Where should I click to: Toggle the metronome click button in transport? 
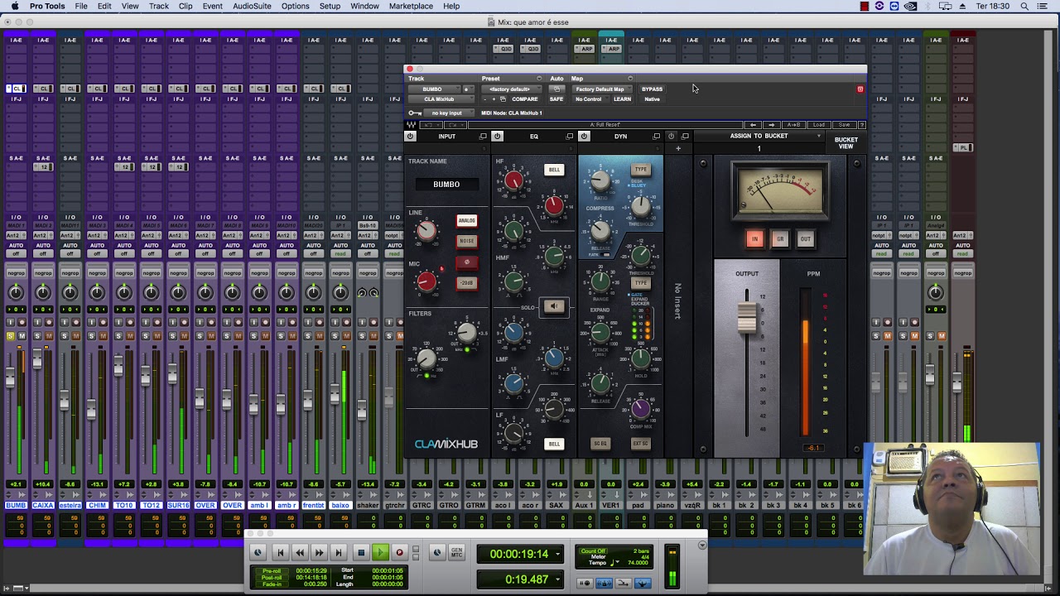point(604,584)
